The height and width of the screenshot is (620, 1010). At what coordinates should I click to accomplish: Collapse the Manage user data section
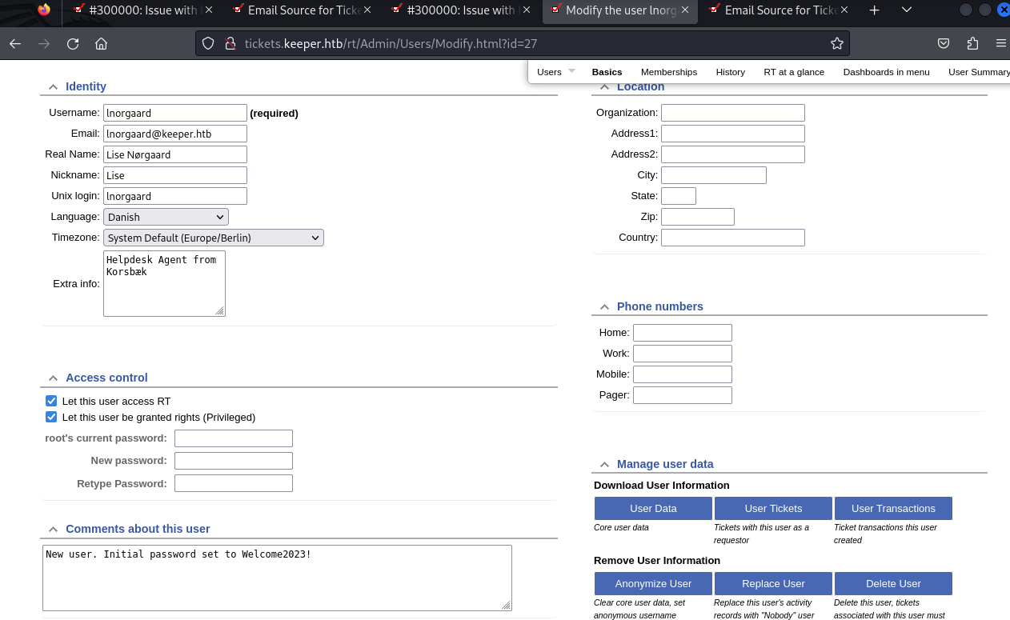coord(604,464)
